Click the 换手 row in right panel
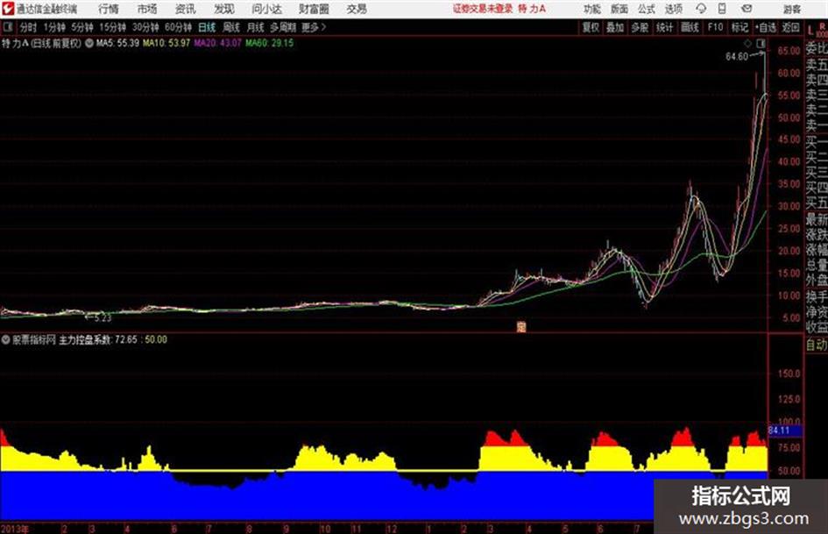828x534 pixels. 817,296
